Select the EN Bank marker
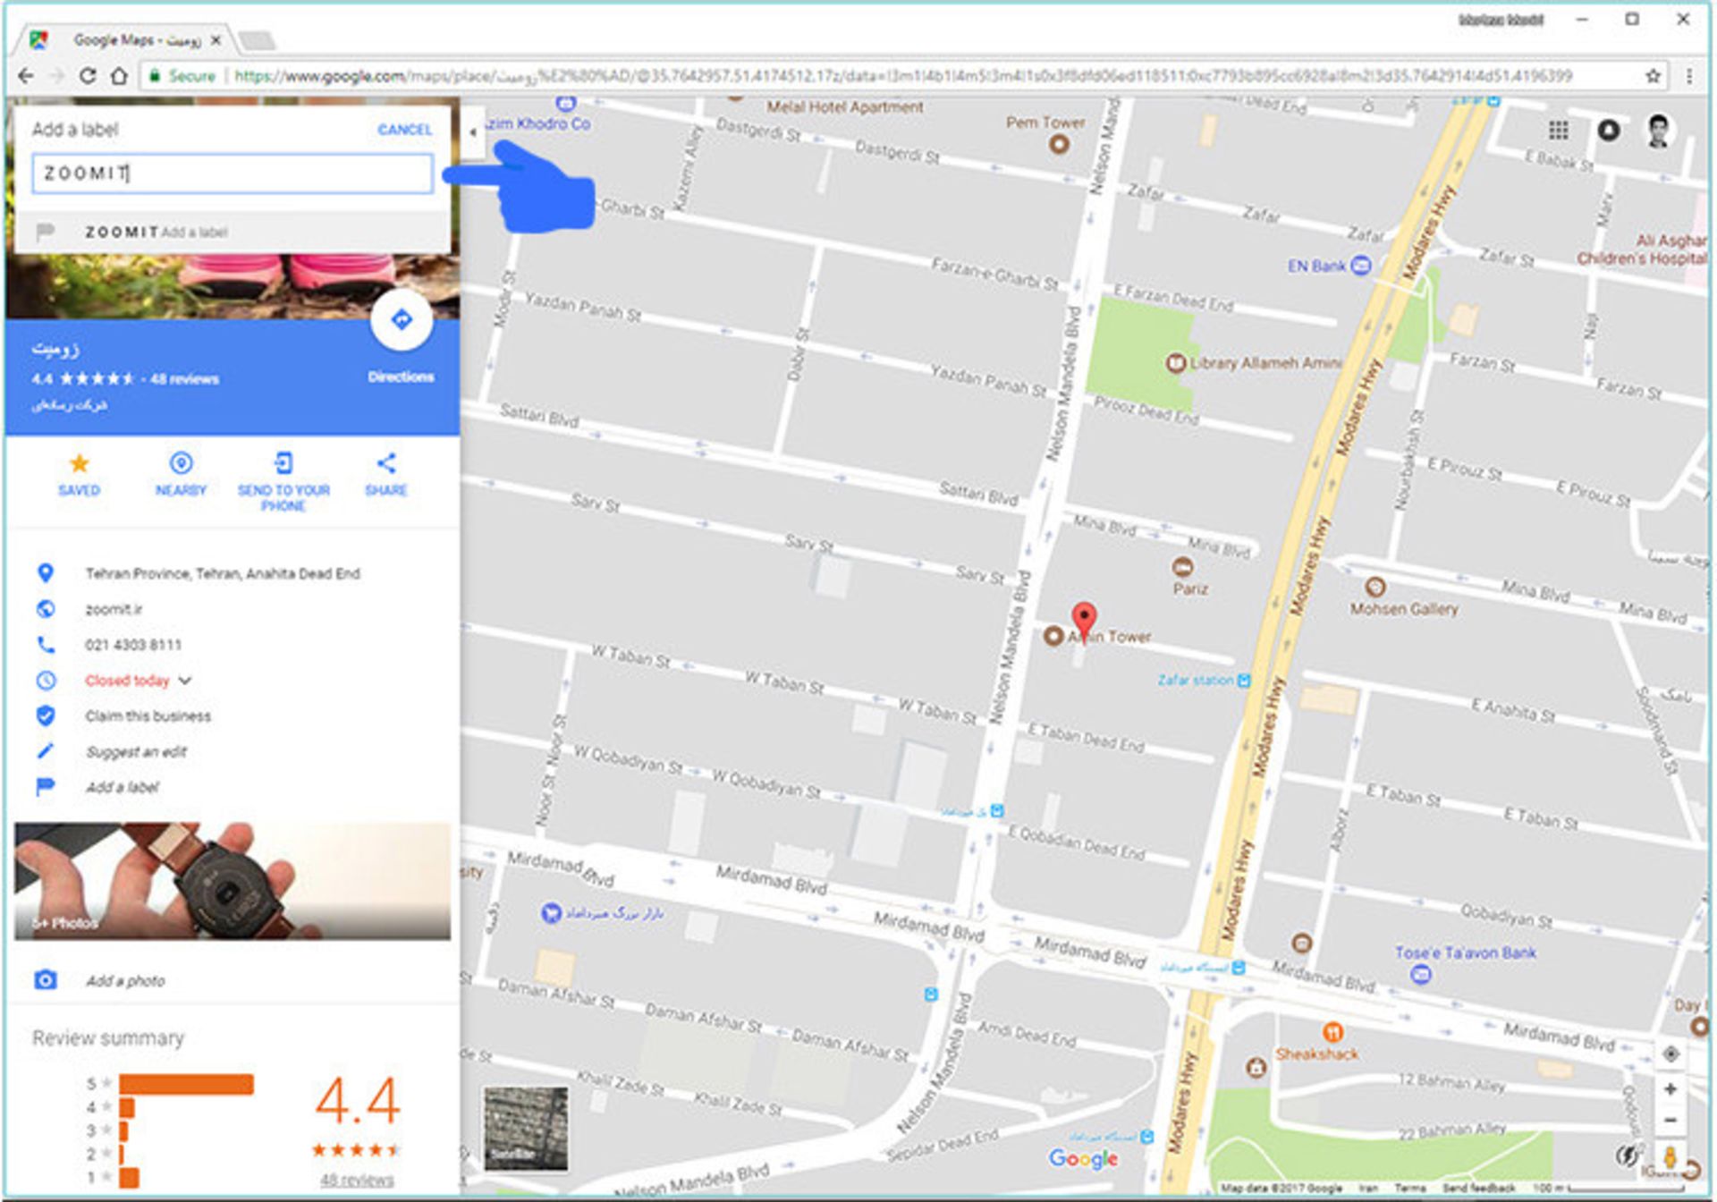 tap(1361, 265)
